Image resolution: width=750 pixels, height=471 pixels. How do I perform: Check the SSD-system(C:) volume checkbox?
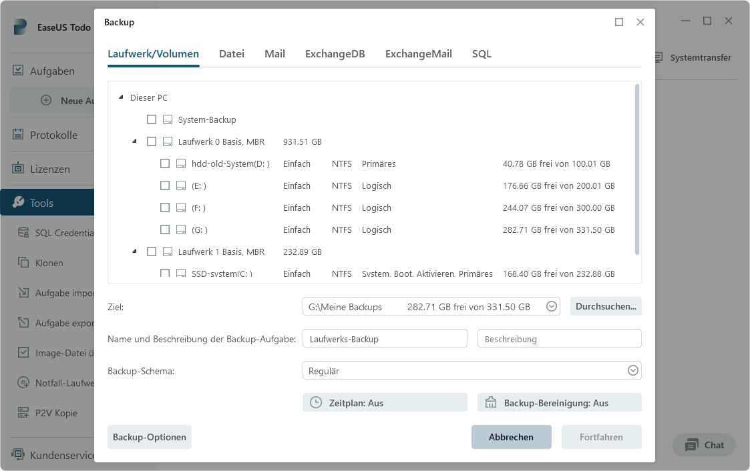[164, 273]
